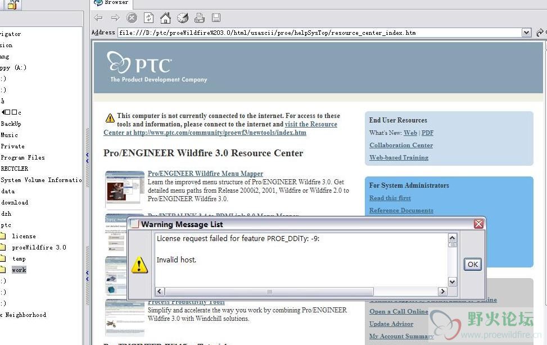Select the proeWildfire 3.0 folder

click(x=39, y=247)
